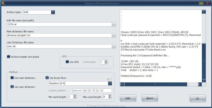Click the 'Processing line 3' log line
This screenshot has width=212, height=108.
pyautogui.click(x=145, y=55)
